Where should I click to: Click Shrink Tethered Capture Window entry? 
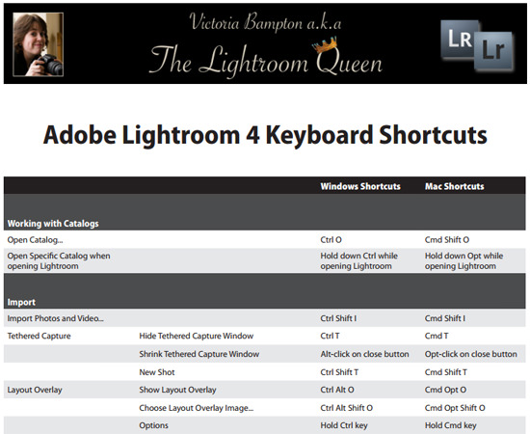click(x=199, y=354)
